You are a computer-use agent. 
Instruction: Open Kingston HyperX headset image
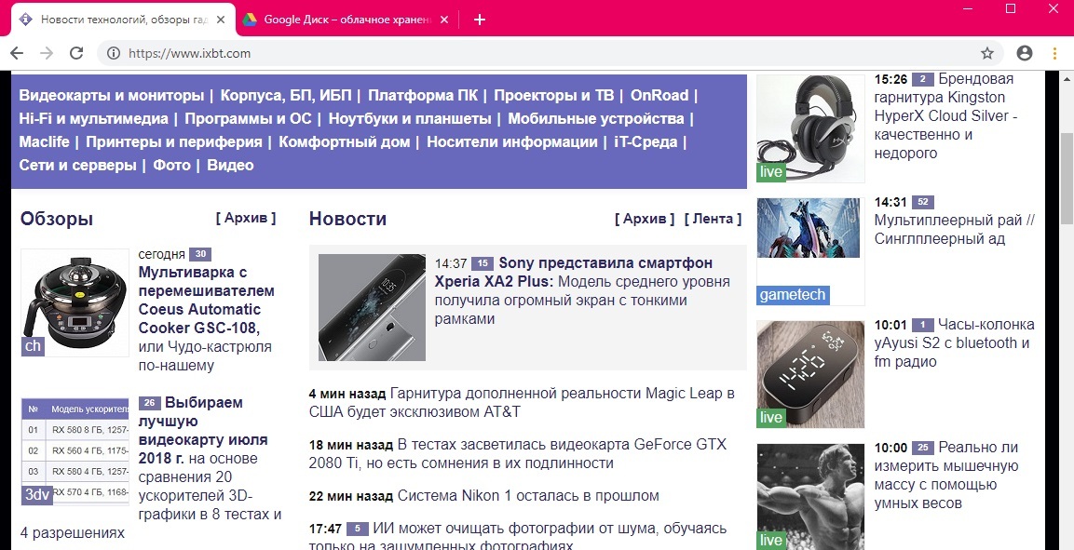pyautogui.click(x=810, y=128)
